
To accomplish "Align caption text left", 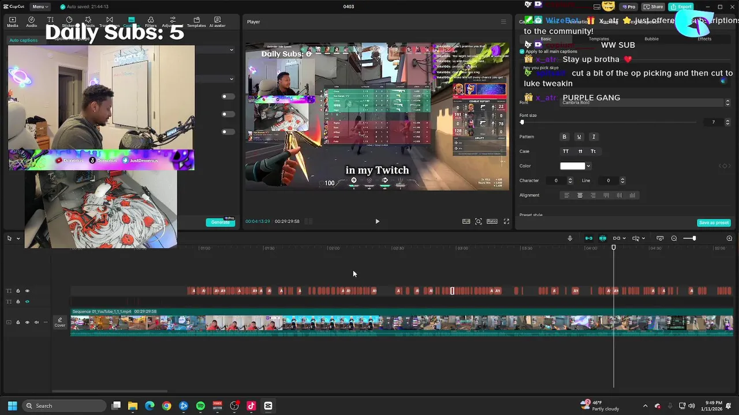I will [x=566, y=195].
